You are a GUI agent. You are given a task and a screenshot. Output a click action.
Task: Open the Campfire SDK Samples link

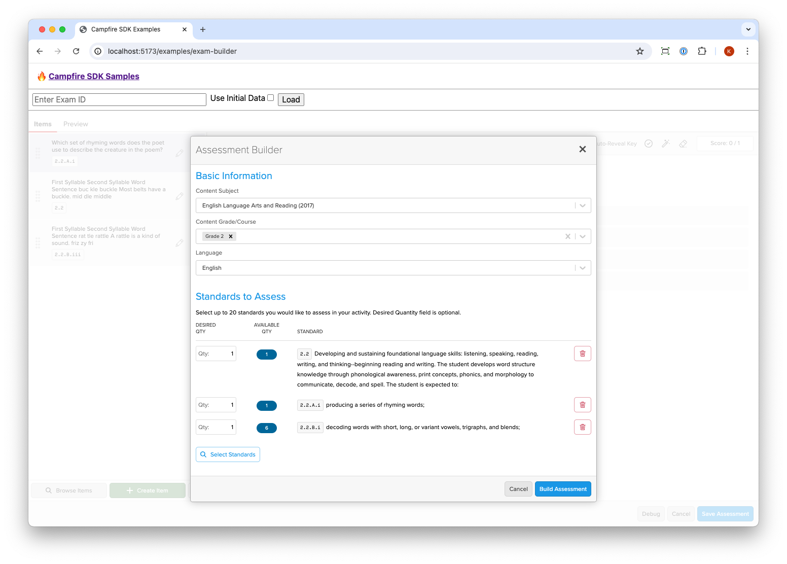tap(94, 76)
